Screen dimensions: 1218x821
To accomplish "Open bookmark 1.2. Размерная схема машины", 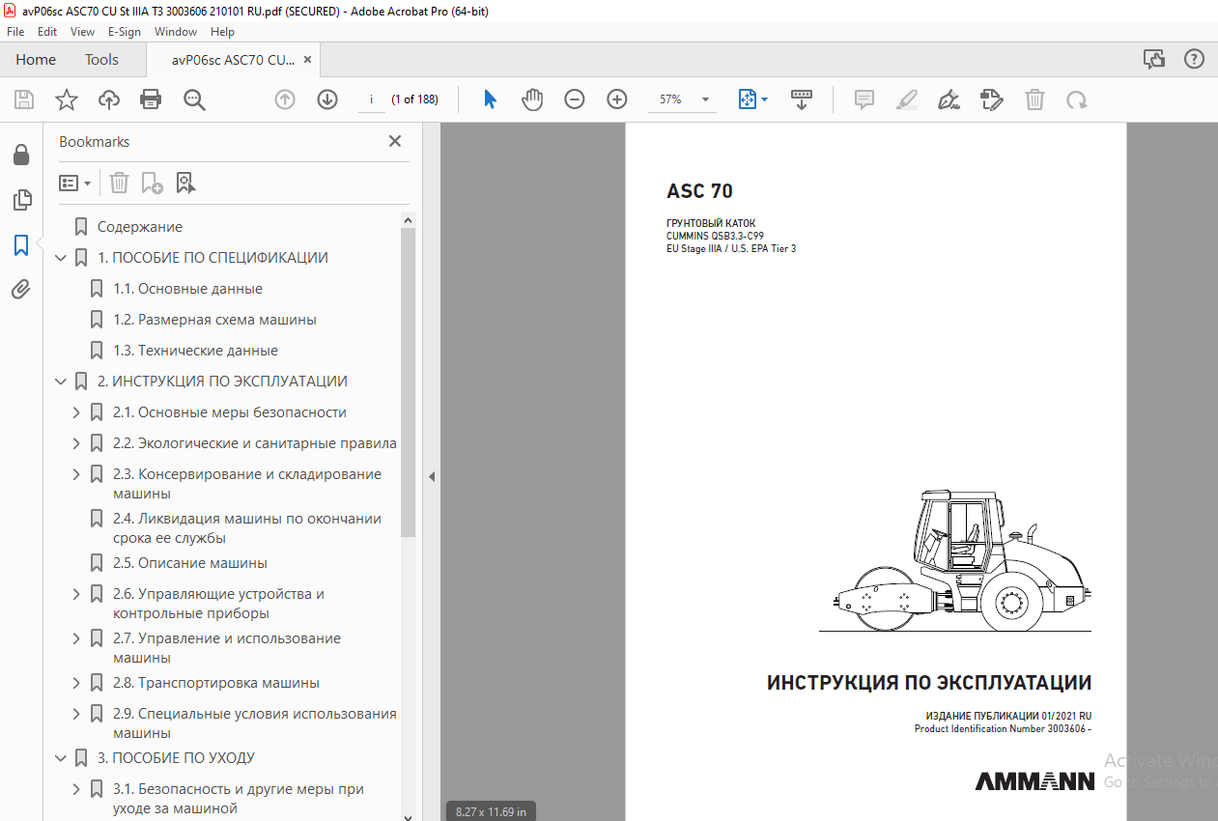I will [214, 320].
